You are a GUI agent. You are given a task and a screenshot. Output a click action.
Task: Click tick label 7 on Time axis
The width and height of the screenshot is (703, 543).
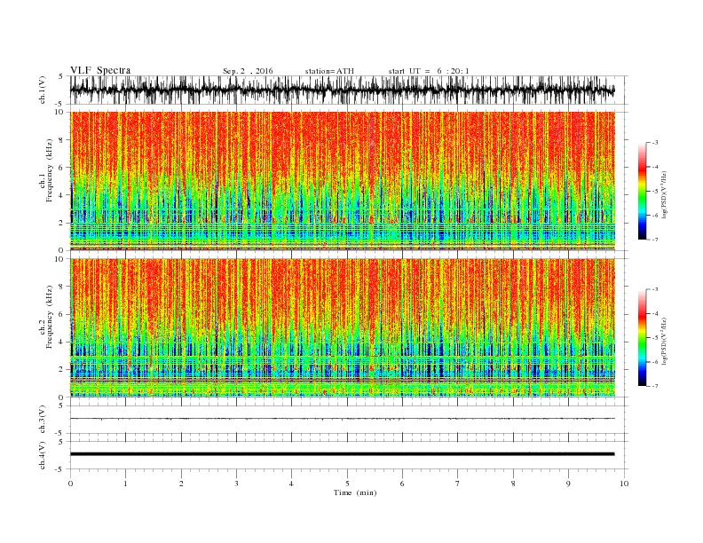458,484
